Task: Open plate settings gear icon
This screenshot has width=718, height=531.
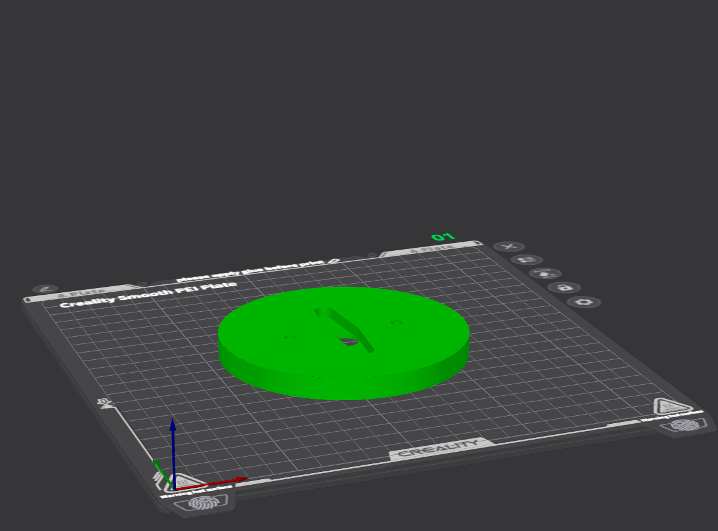Action: [x=584, y=303]
